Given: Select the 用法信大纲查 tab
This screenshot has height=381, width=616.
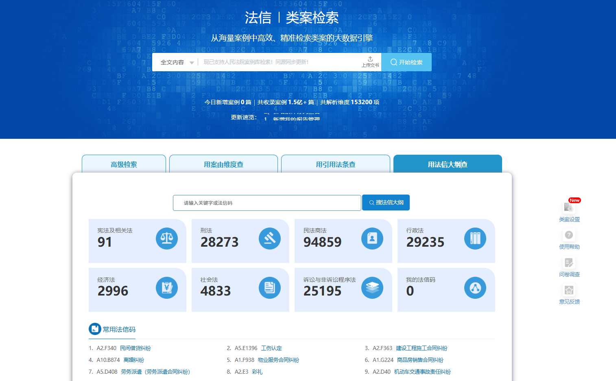Looking at the screenshot, I should pos(448,164).
